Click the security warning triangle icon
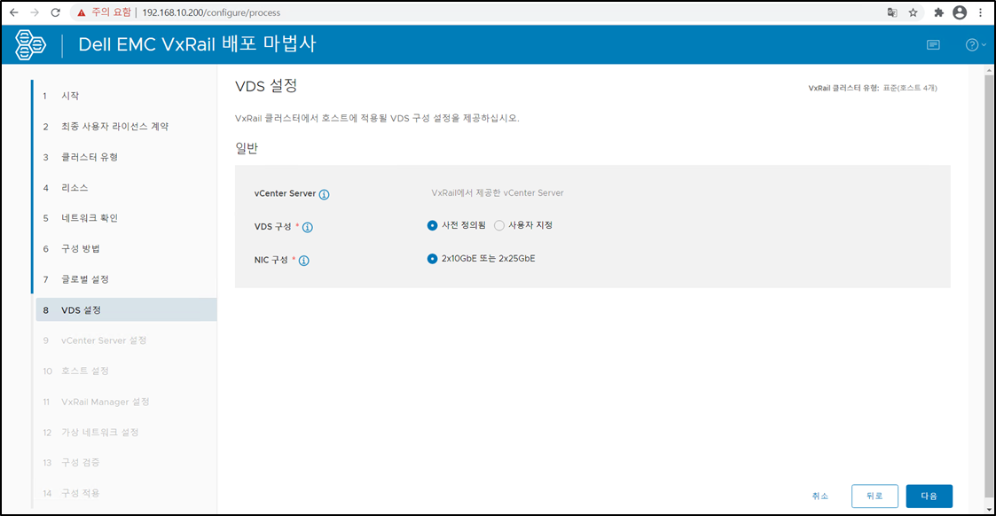The width and height of the screenshot is (996, 516). 82,12
